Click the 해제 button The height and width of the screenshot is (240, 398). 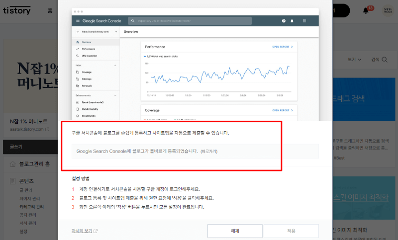click(x=235, y=231)
